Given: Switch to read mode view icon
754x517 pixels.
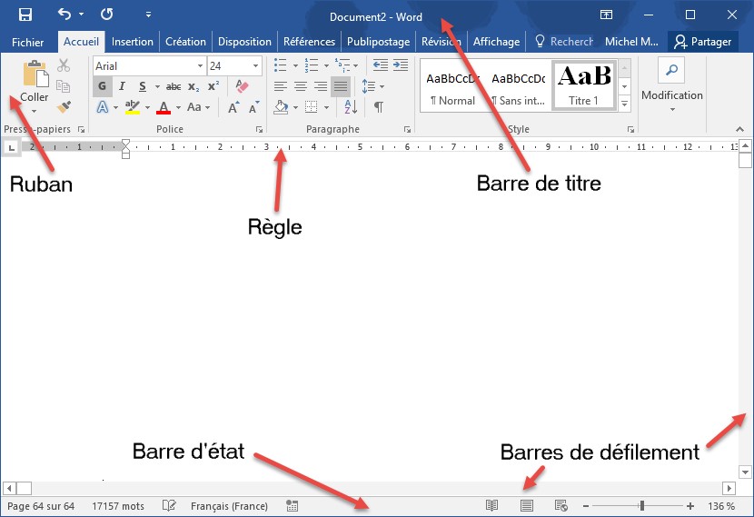Looking at the screenshot, I should pyautogui.click(x=492, y=506).
